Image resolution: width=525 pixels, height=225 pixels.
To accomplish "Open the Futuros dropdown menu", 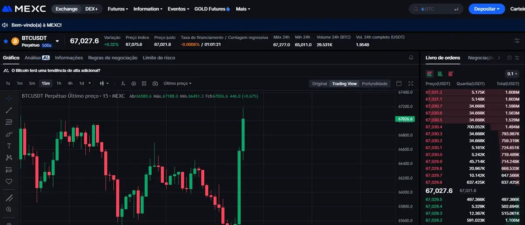I will pos(118,9).
